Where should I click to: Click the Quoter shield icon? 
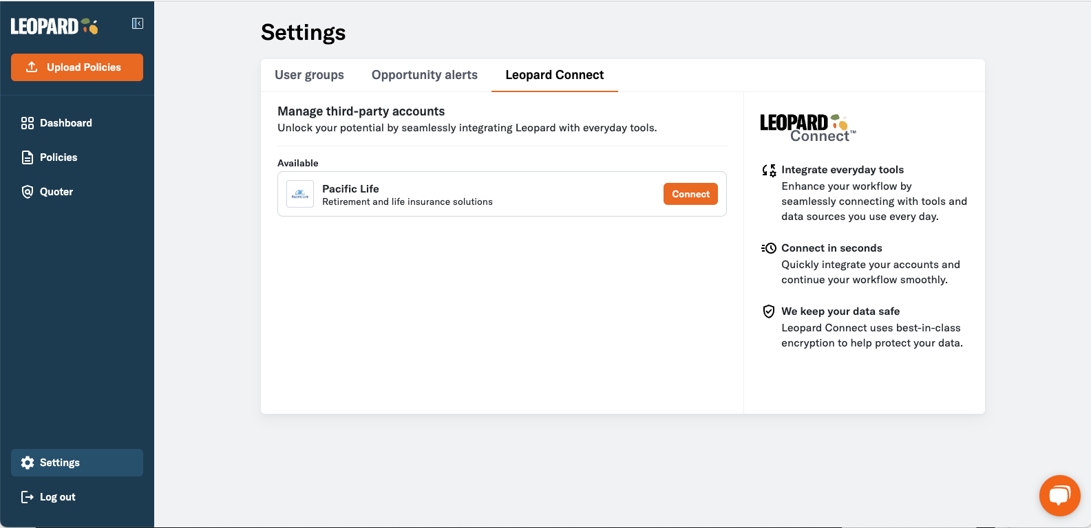(28, 192)
